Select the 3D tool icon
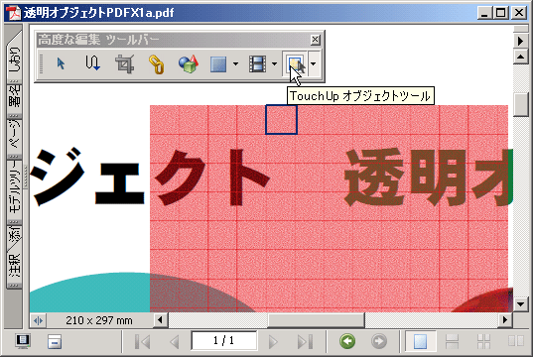The width and height of the screenshot is (533, 357). 188,63
